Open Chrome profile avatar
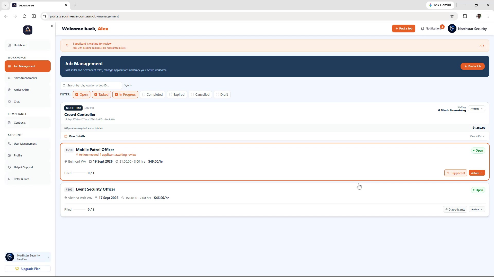Viewport: 494px width, 277px height. pos(479,16)
